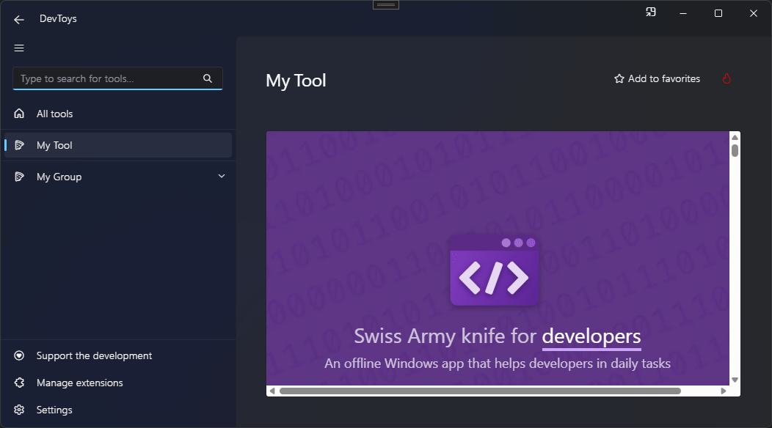This screenshot has height=428, width=772.
Task: Click 'An offline Windows app' subtitle text
Action: tap(498, 364)
